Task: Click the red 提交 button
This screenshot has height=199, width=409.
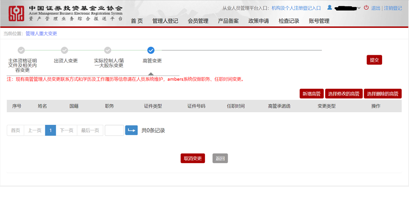Action: (x=374, y=60)
